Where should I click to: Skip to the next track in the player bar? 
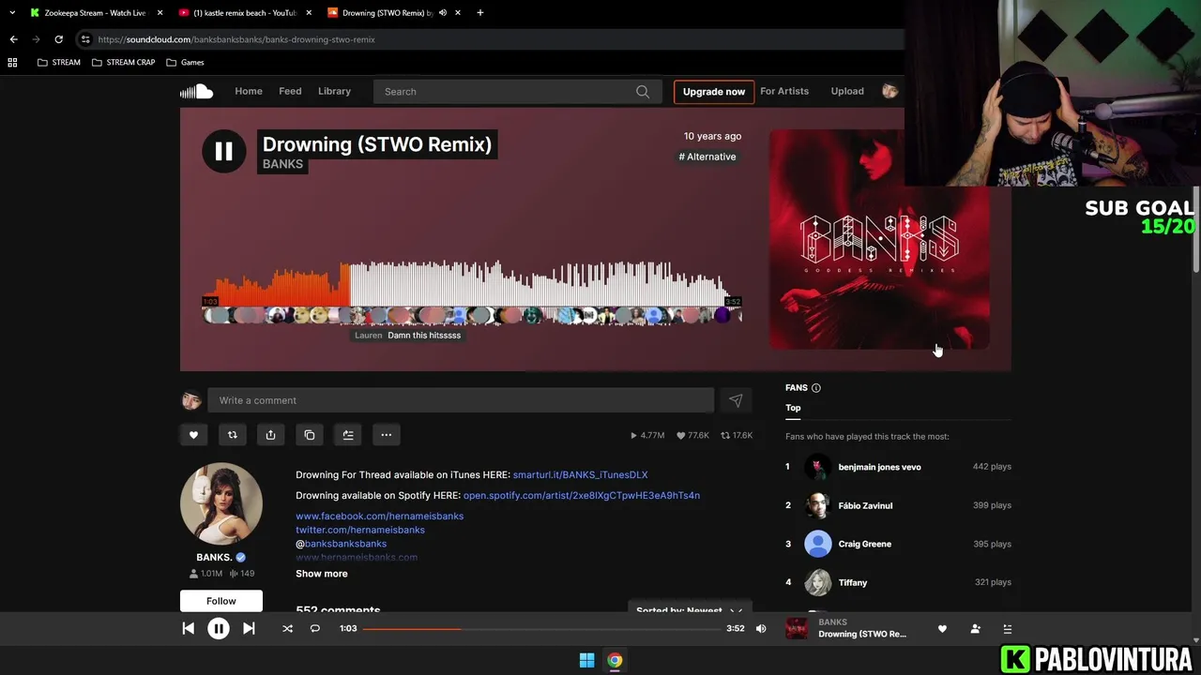tap(249, 628)
